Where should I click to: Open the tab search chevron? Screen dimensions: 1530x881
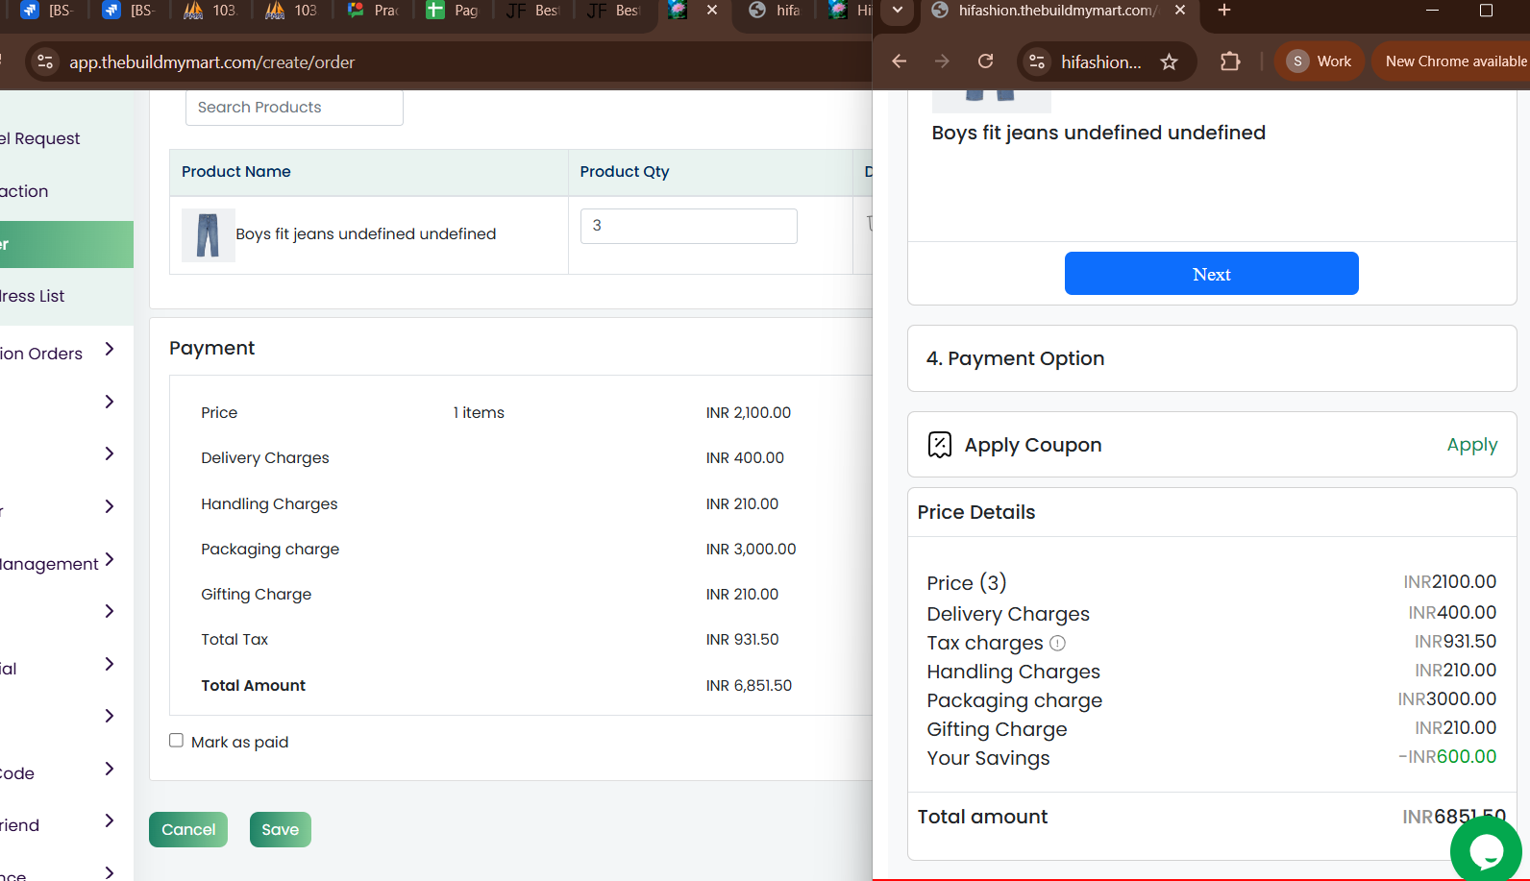click(x=898, y=11)
